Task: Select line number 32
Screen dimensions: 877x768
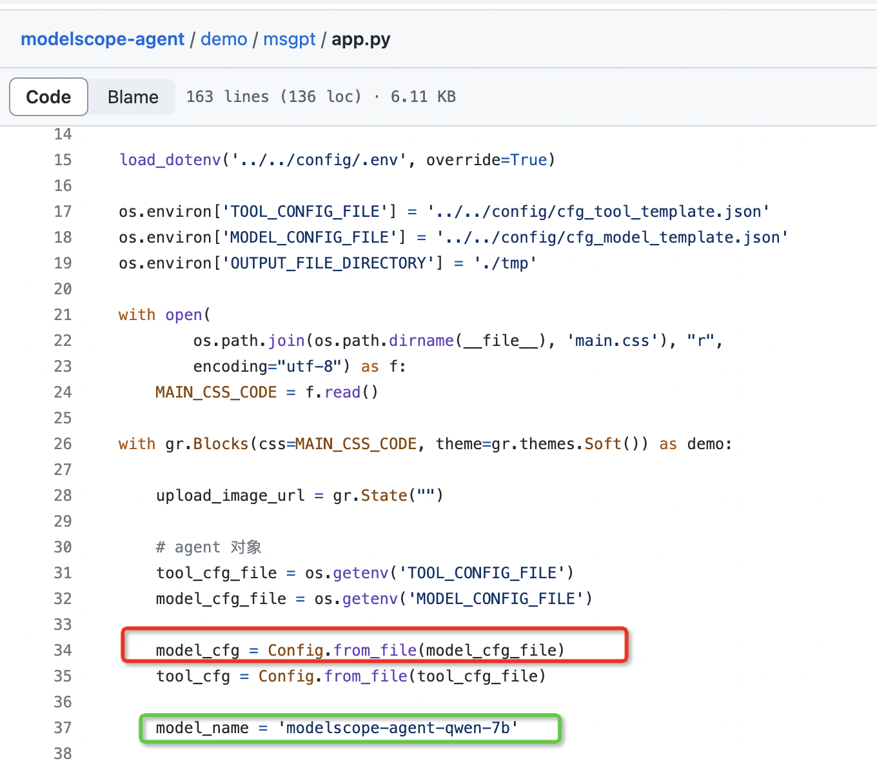Action: point(63,599)
